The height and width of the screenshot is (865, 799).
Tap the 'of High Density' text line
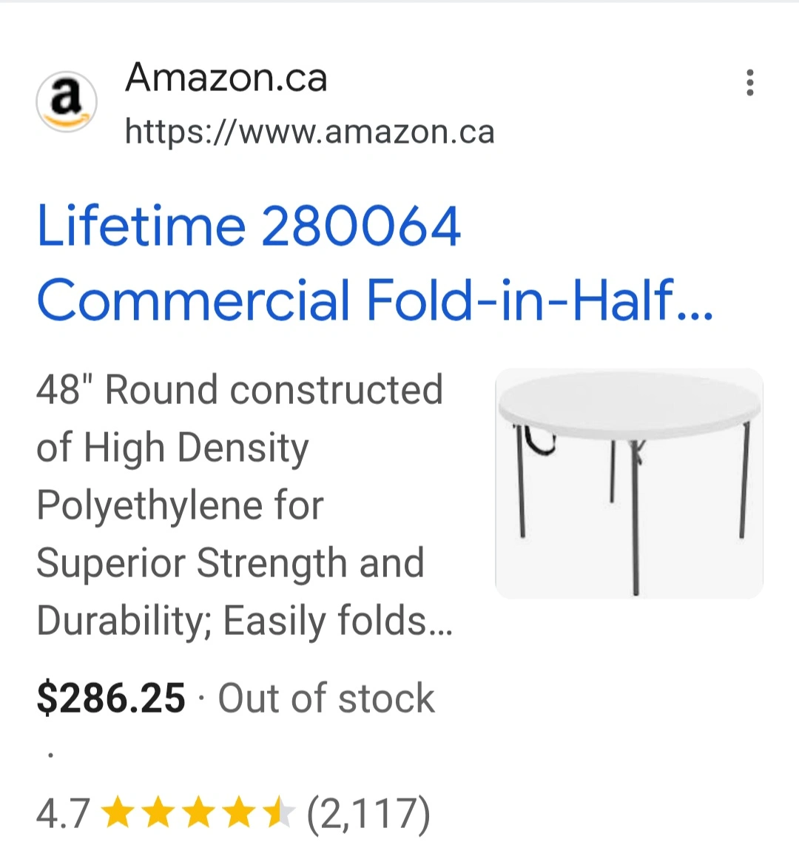(x=172, y=448)
